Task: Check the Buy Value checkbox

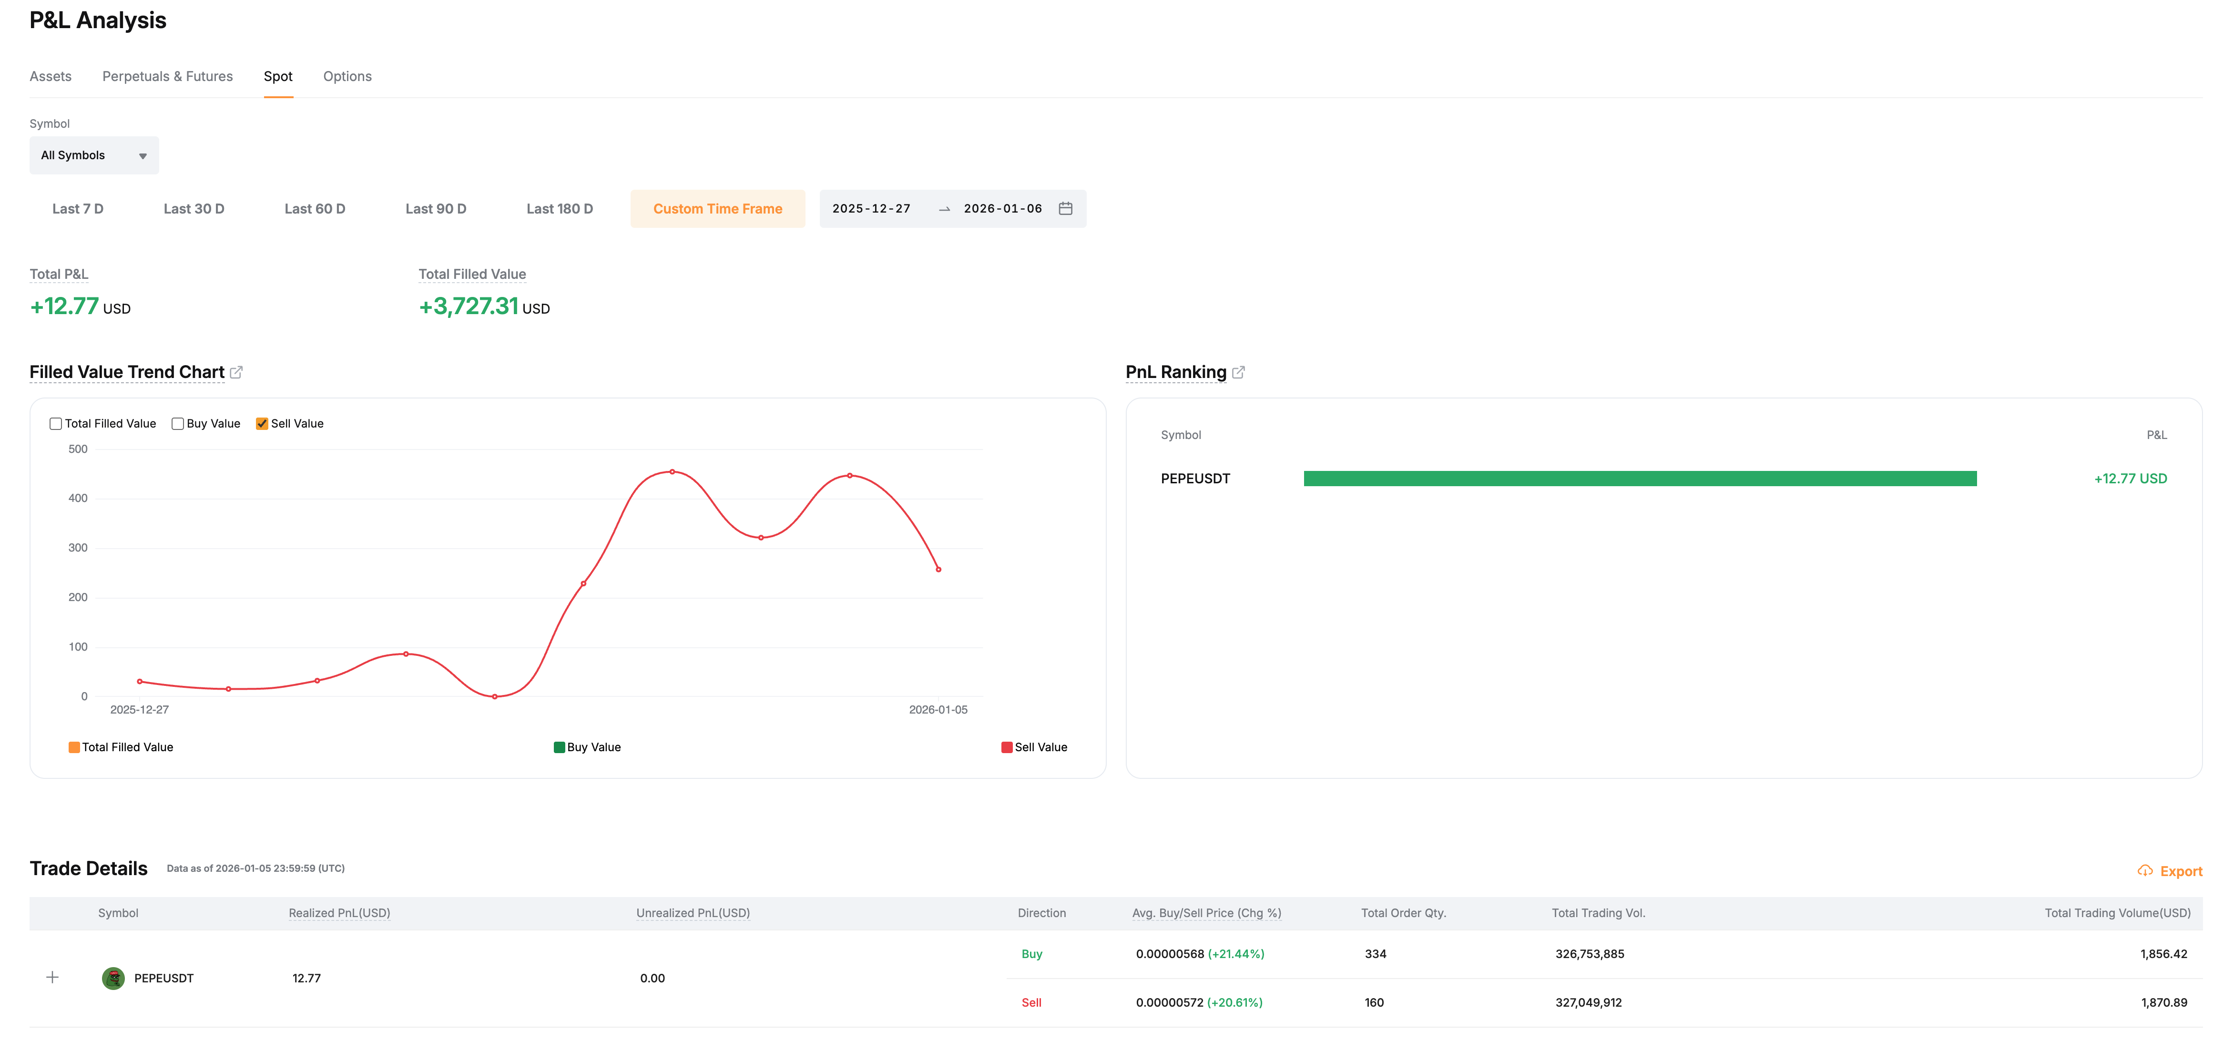Action: click(178, 424)
